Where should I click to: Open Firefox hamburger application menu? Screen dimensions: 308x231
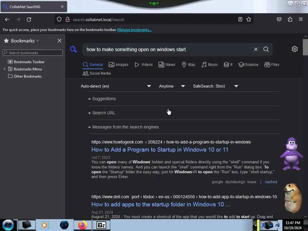pyautogui.click(x=300, y=19)
